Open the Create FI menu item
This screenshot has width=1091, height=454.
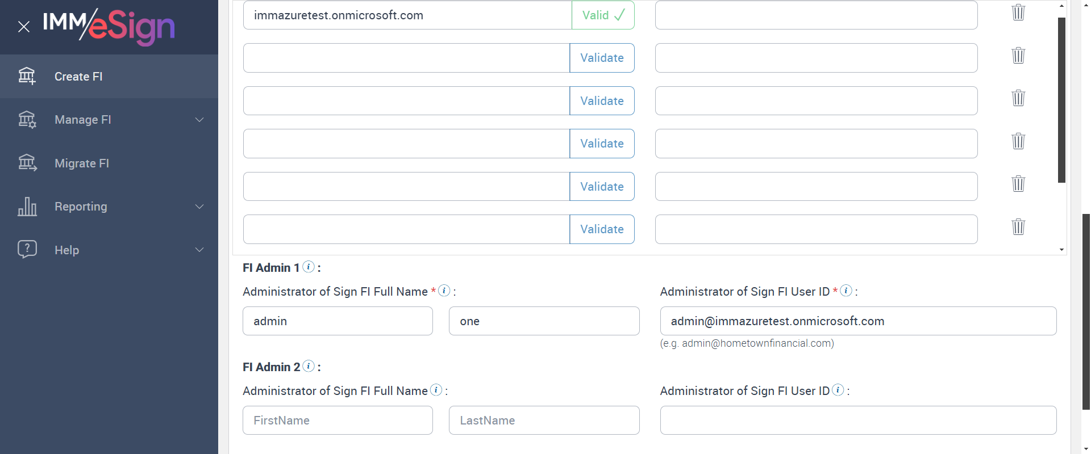(x=78, y=77)
